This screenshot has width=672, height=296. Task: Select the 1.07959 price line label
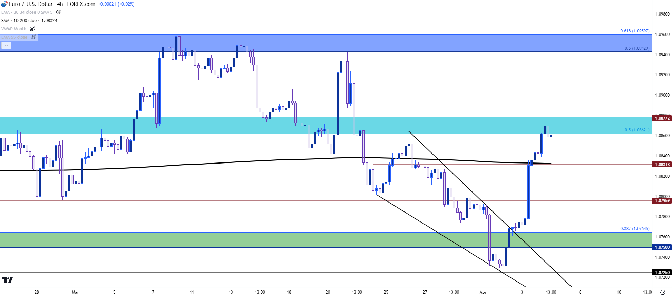coord(662,200)
